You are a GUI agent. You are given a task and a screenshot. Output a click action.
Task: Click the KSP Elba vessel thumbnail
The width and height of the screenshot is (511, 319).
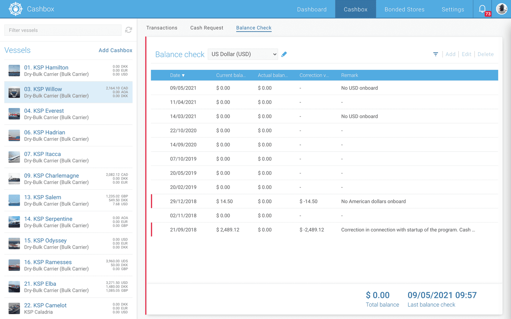[14, 287]
